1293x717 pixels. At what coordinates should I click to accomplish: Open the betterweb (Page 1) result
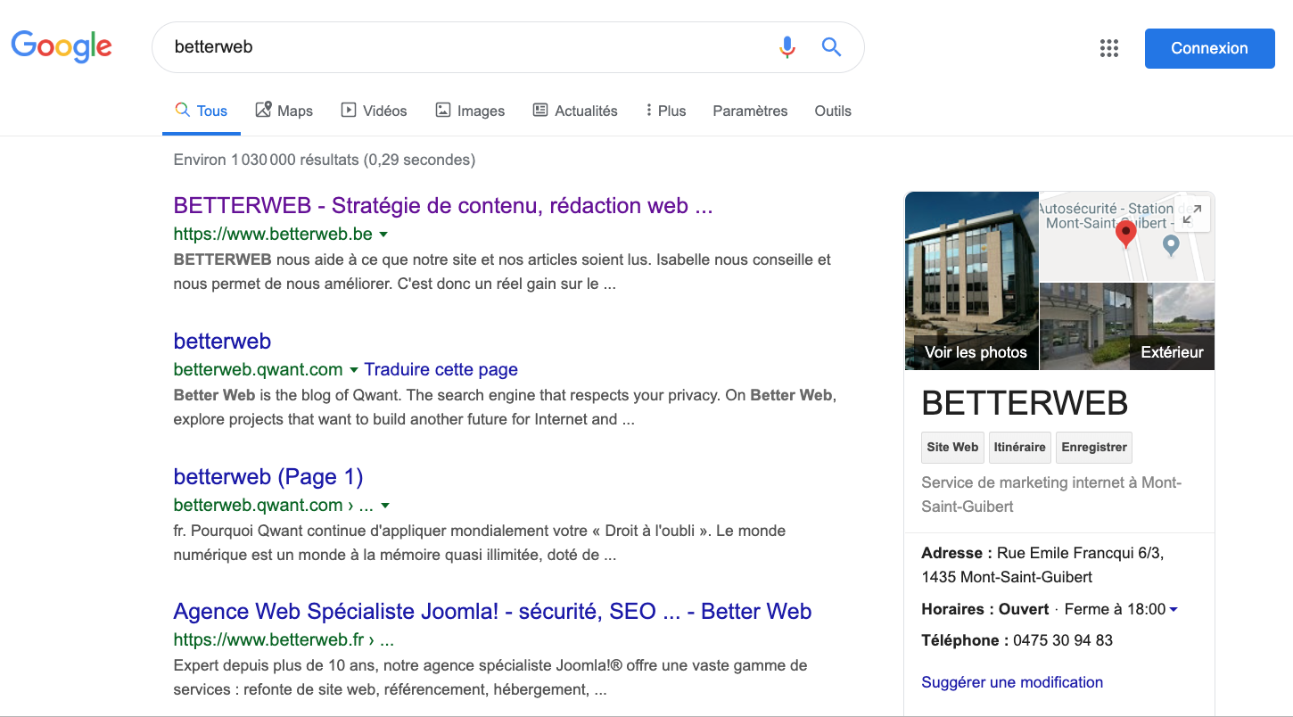(268, 476)
